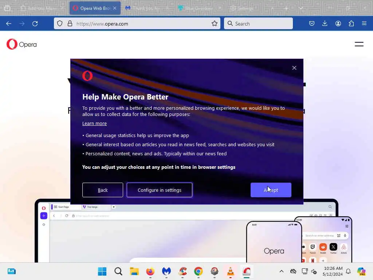Open VLC media player from taskbar
The height and width of the screenshot is (280, 373).
point(231,271)
